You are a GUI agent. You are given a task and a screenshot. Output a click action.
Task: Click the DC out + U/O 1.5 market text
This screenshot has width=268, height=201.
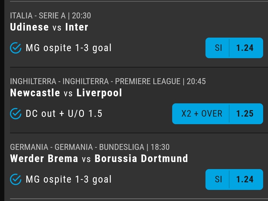64,114
